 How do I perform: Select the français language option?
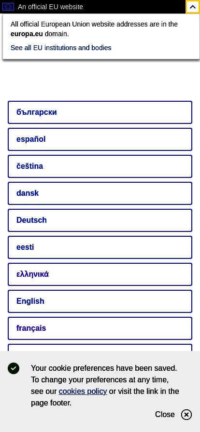pos(100,328)
